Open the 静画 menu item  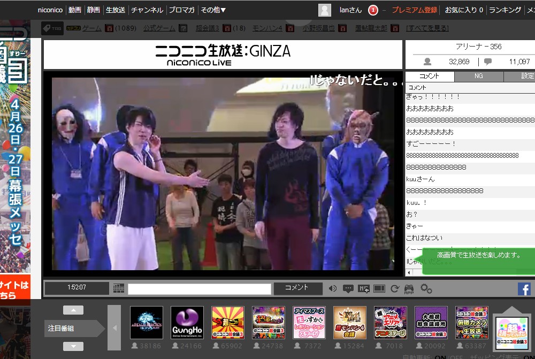[94, 10]
